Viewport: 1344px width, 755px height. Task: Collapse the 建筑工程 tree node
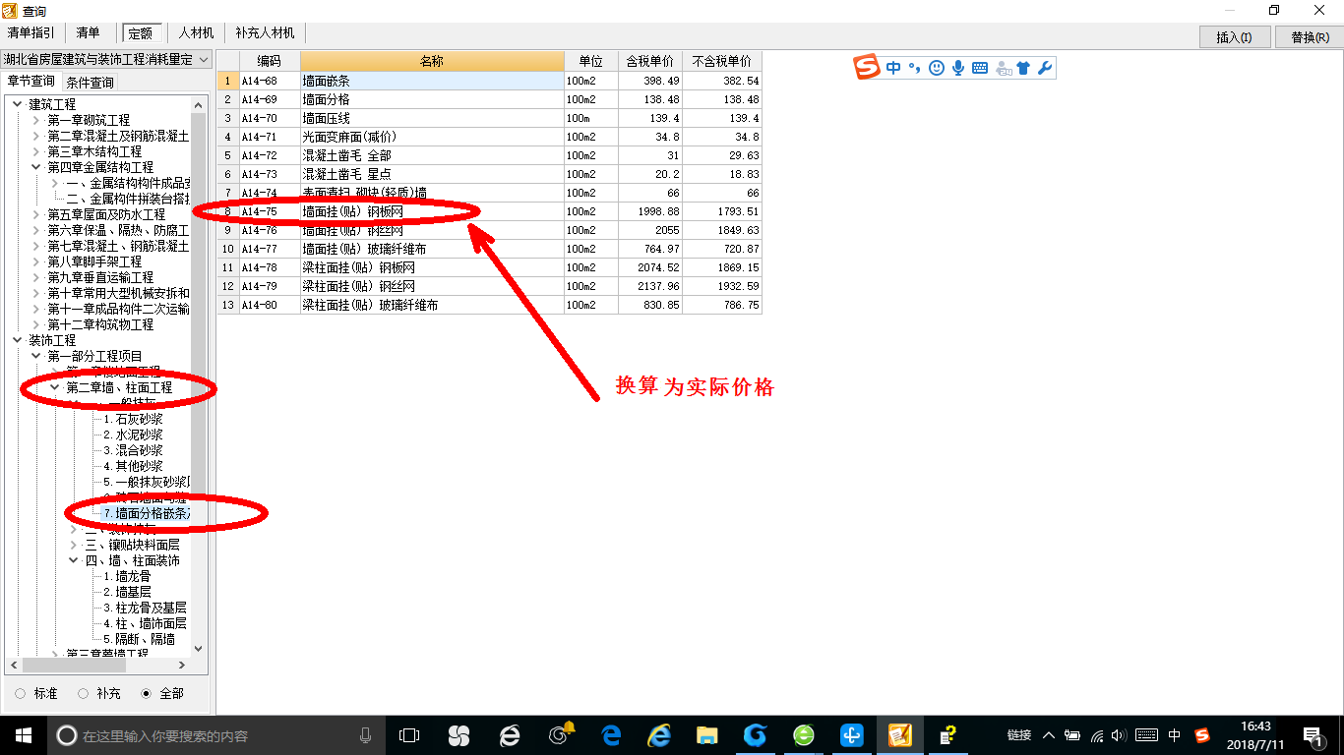(18, 104)
